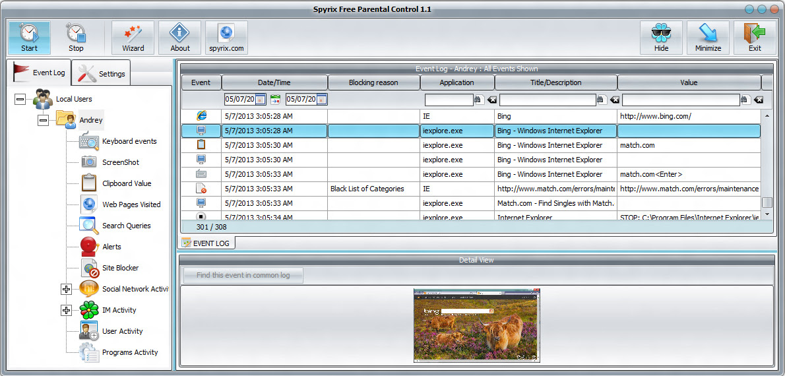The image size is (785, 376).
Task: Click 'http://www.bing.com/' value cell
Action: click(x=689, y=116)
